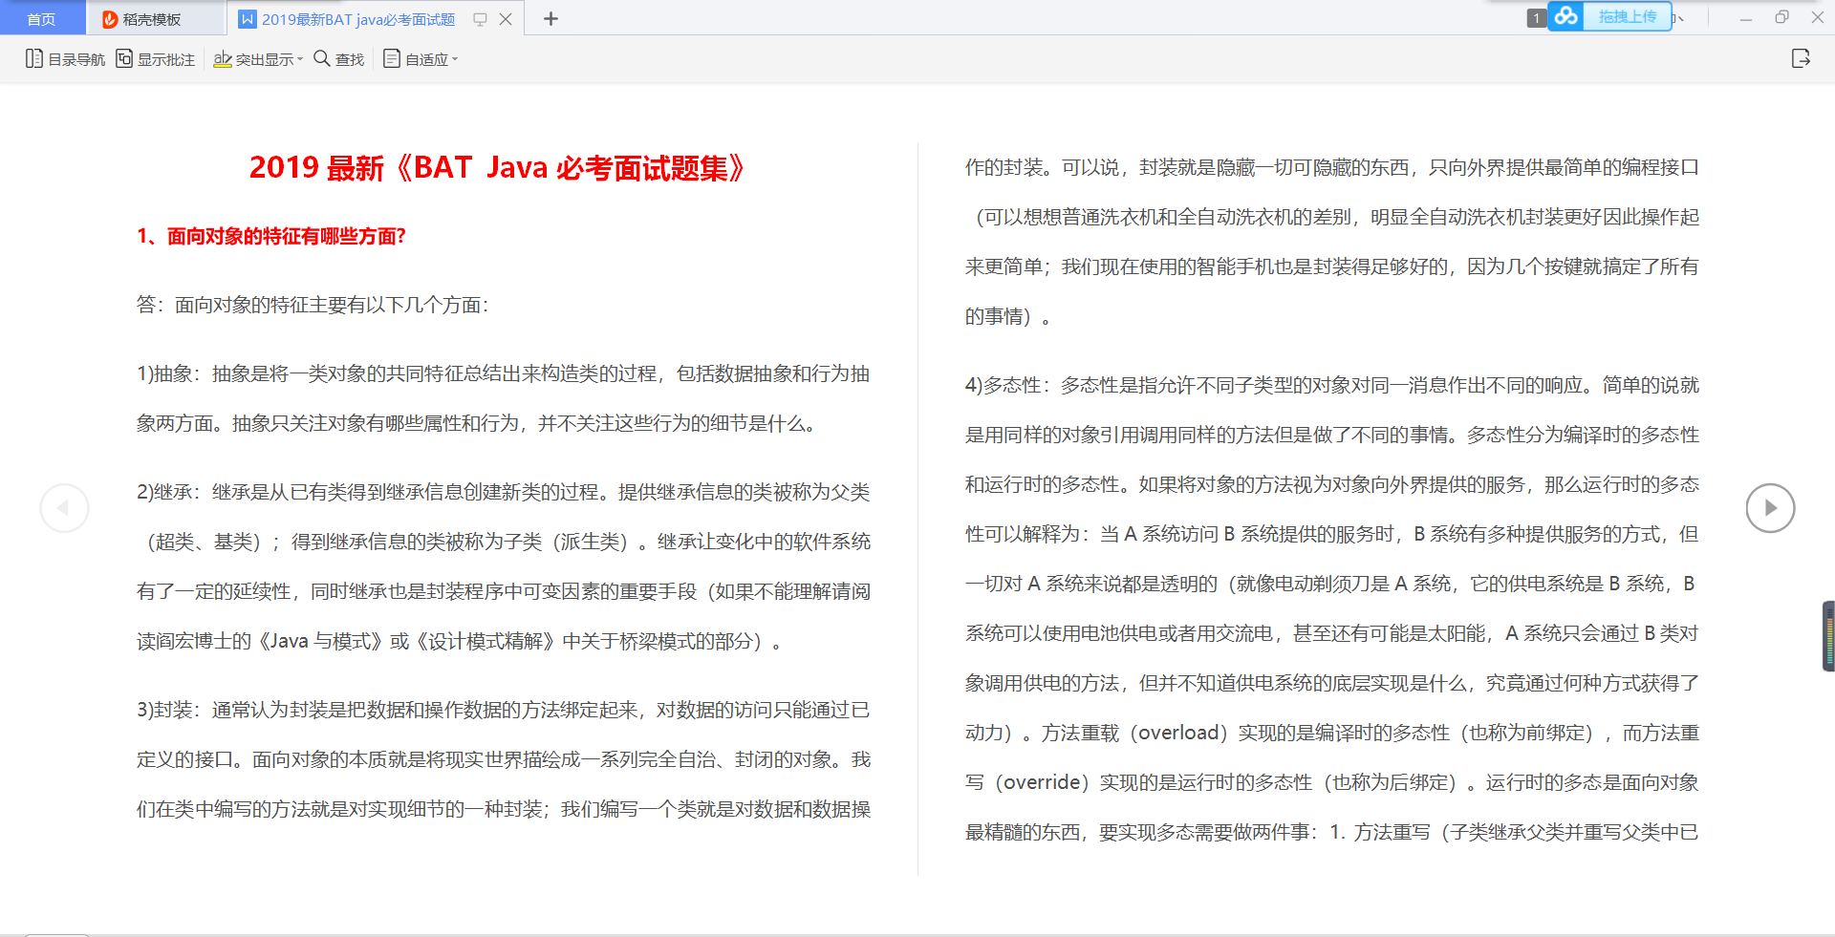Close the 2019最新BAT java document tab
The height and width of the screenshot is (937, 1835).
coord(506,19)
